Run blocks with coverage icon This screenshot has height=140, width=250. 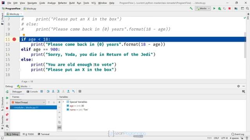(x=225, y=9)
